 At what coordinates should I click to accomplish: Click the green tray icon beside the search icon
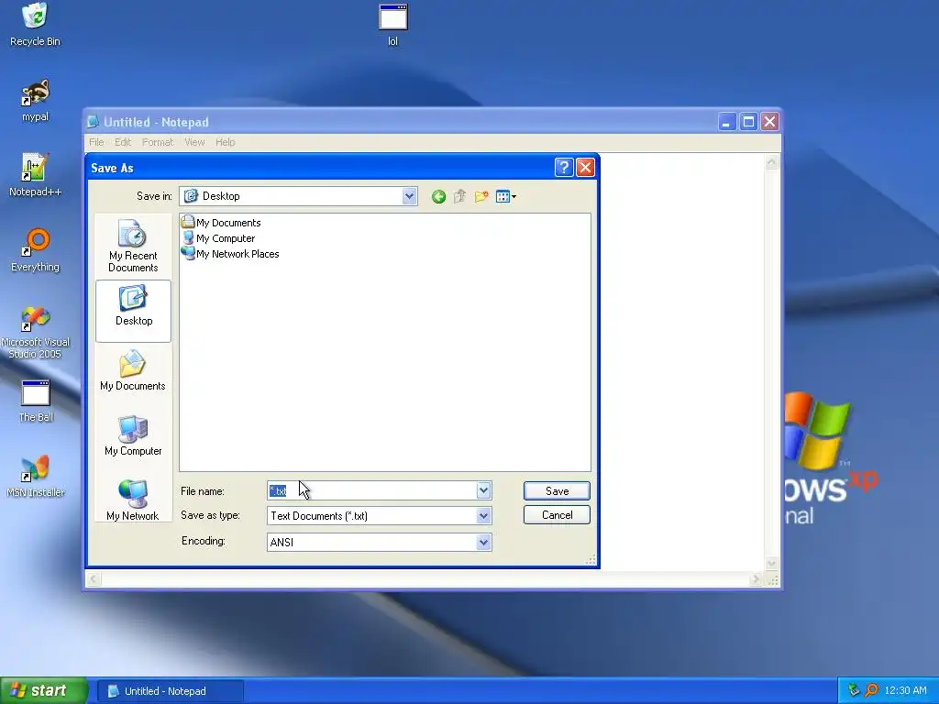click(854, 690)
